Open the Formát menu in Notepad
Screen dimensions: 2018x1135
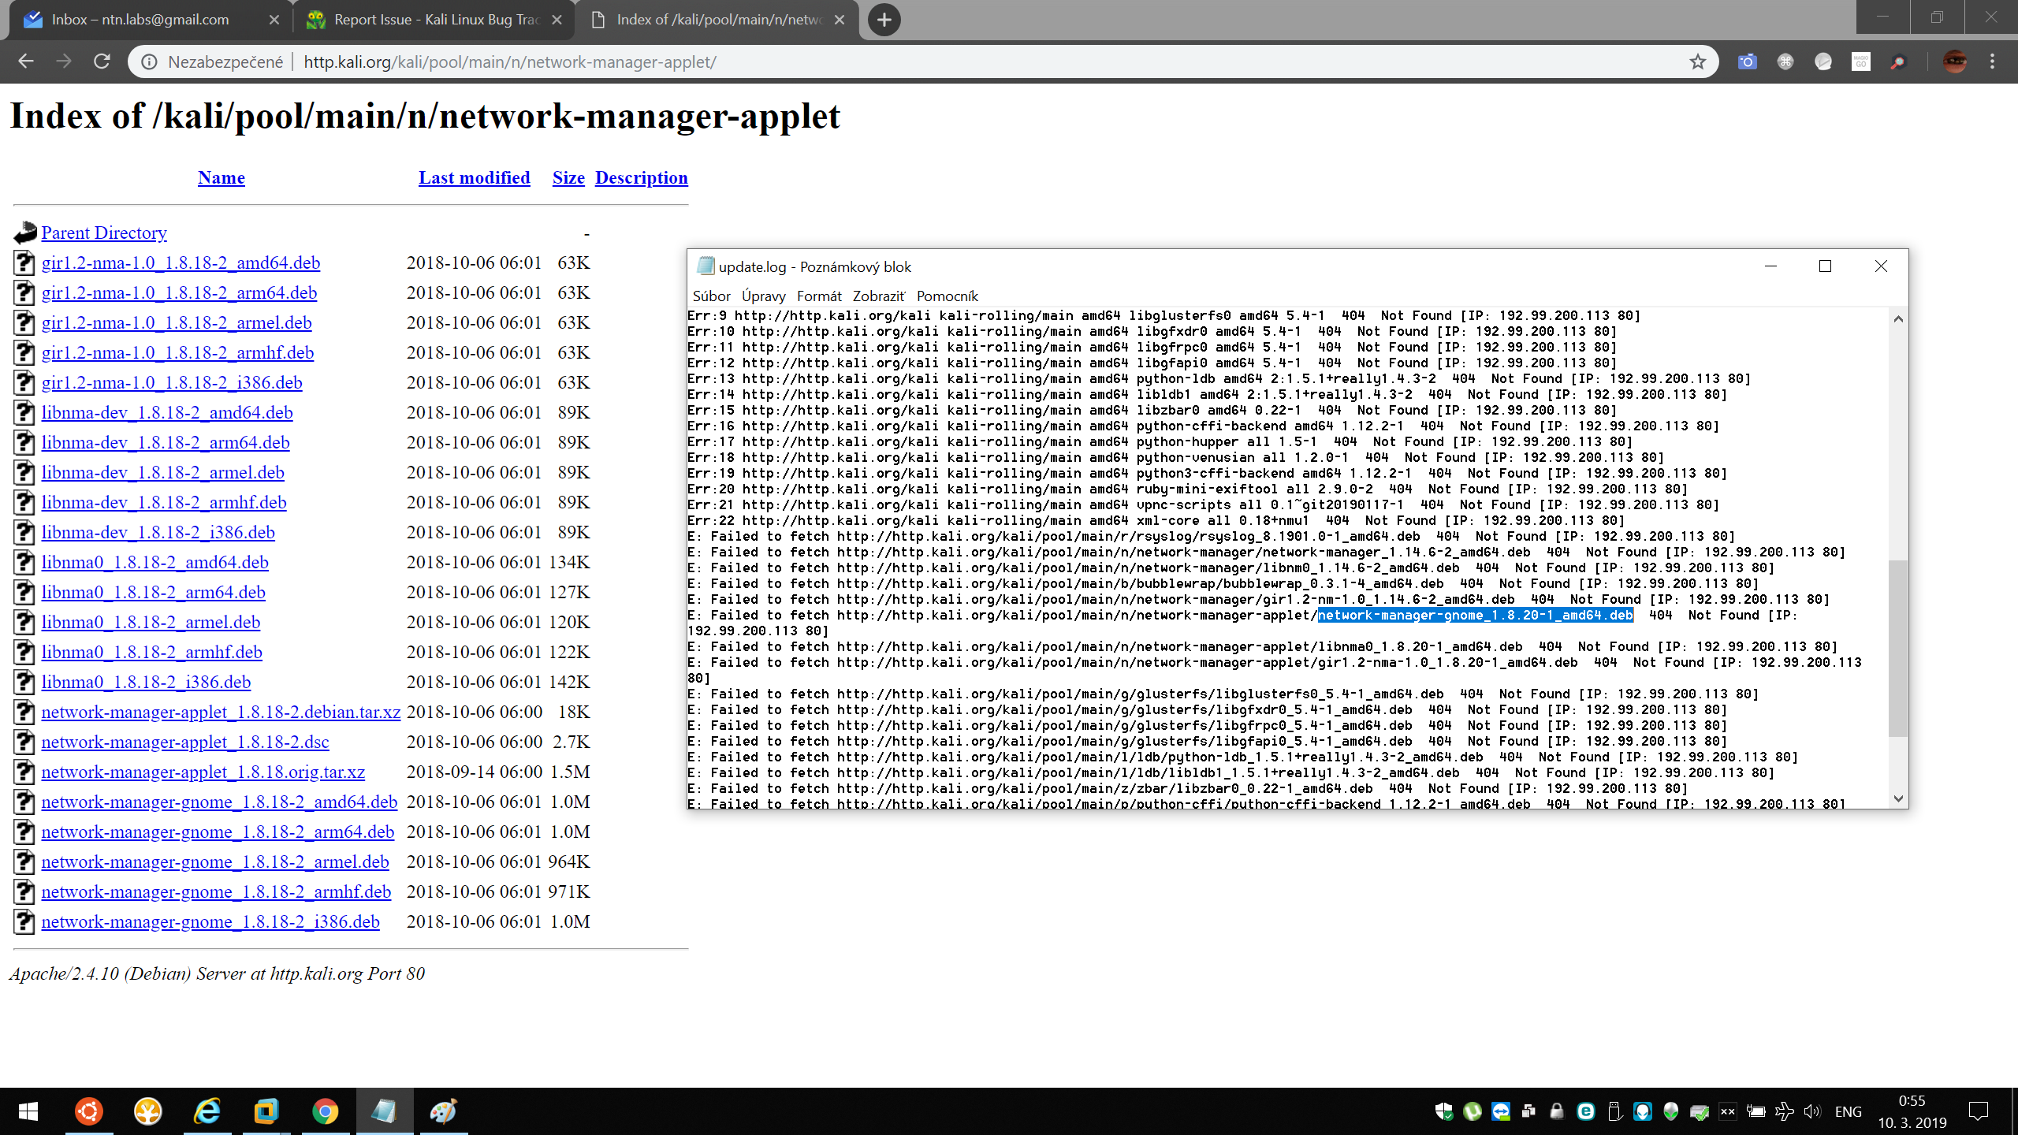(x=818, y=296)
